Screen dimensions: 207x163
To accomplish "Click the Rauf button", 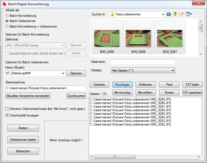I will (x=169, y=85).
